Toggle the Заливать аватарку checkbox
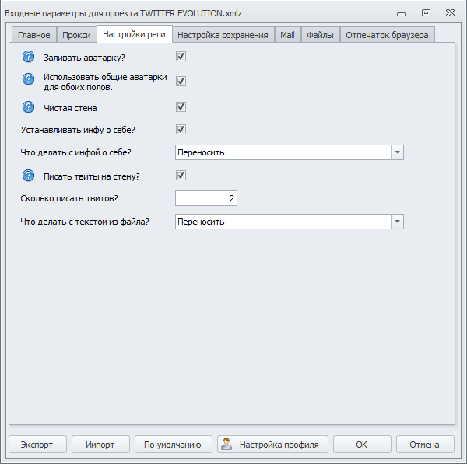Image resolution: width=467 pixels, height=464 pixels. click(181, 56)
